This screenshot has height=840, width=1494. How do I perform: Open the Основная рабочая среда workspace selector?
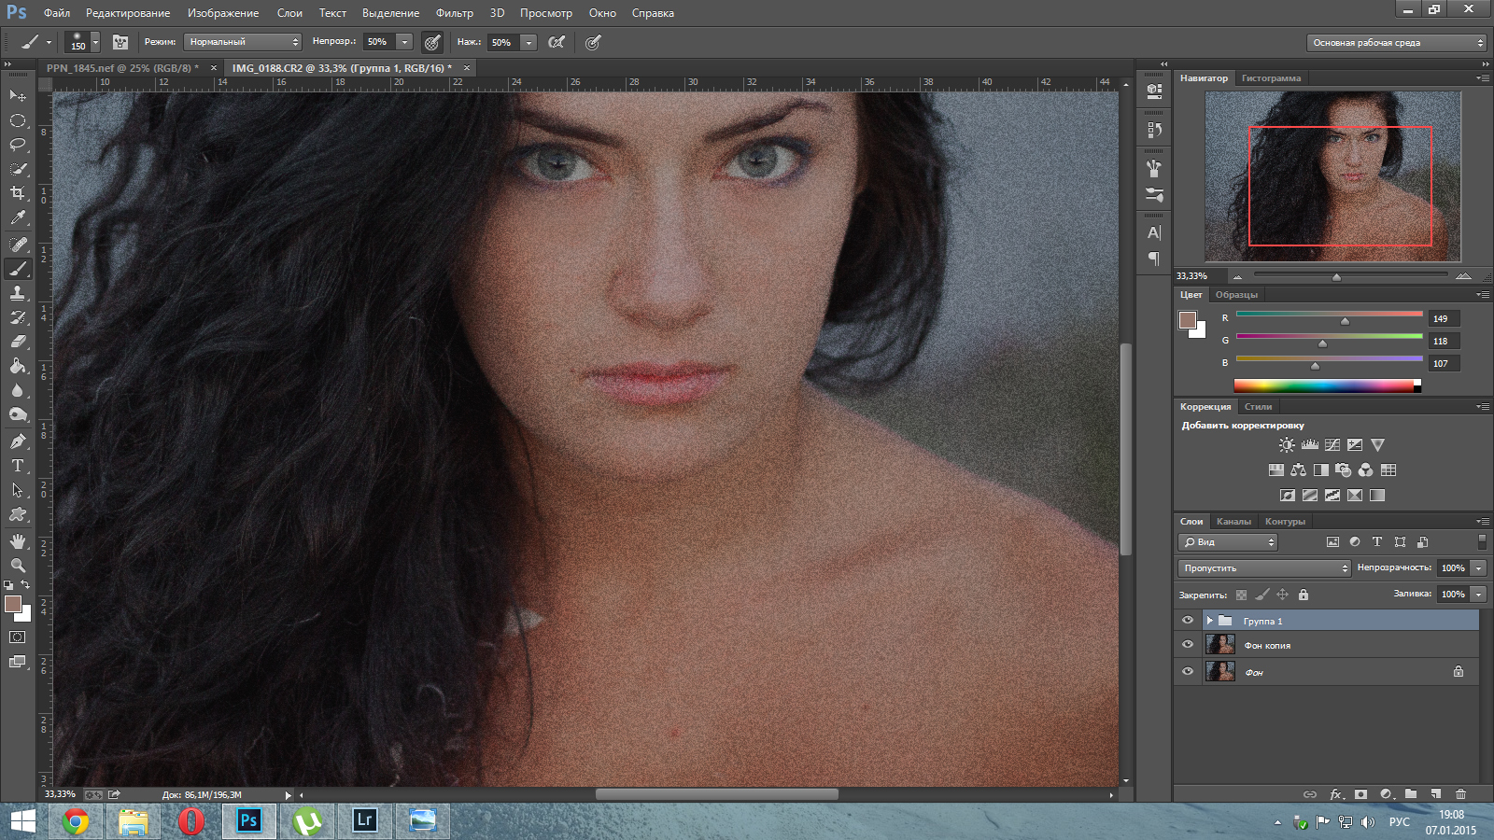1397,43
